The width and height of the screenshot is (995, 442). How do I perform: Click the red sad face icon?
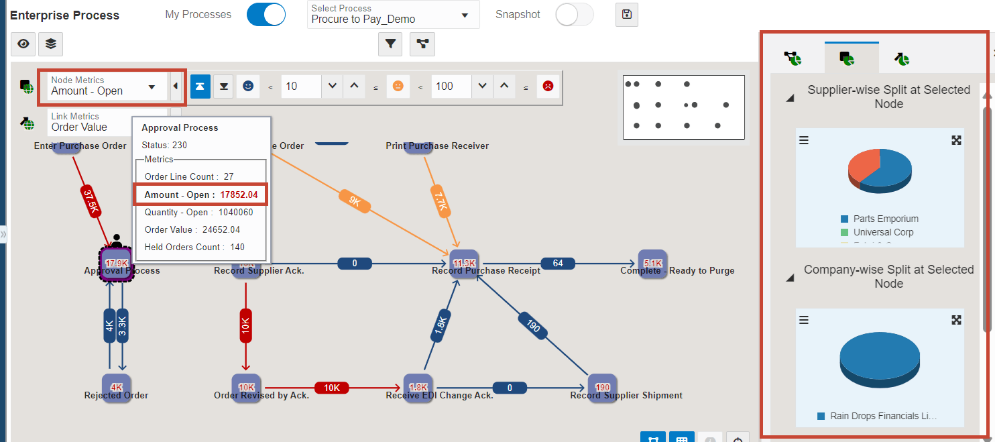[548, 86]
